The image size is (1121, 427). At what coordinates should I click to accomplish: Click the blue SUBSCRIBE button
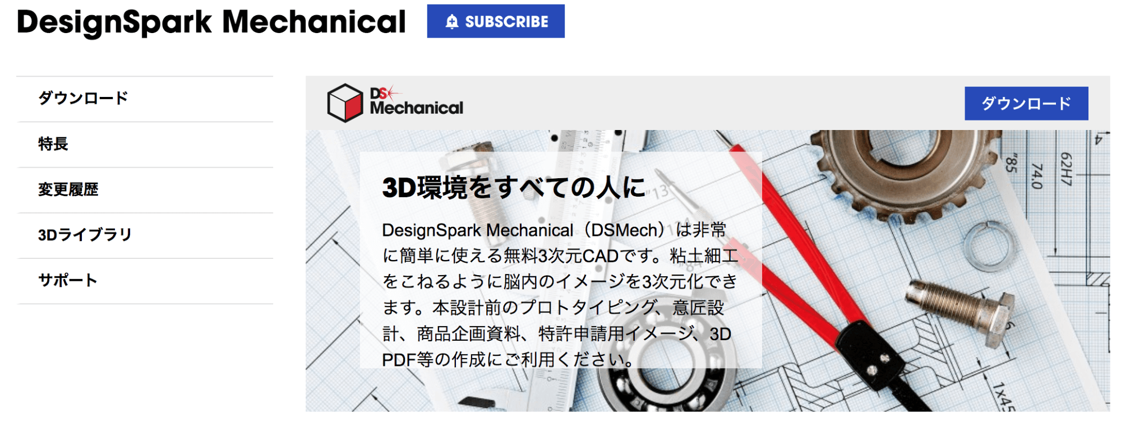[x=496, y=21]
